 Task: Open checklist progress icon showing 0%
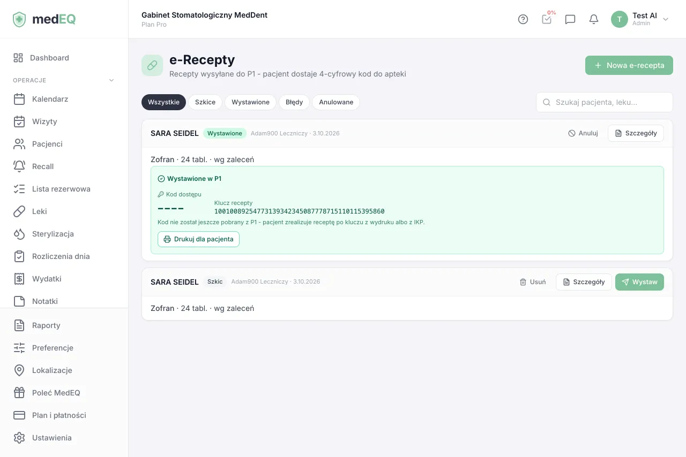pos(547,19)
